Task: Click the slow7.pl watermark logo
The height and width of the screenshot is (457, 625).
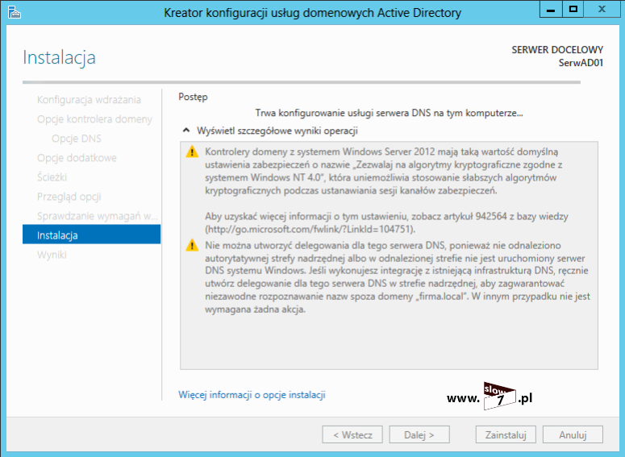Action: 490,397
